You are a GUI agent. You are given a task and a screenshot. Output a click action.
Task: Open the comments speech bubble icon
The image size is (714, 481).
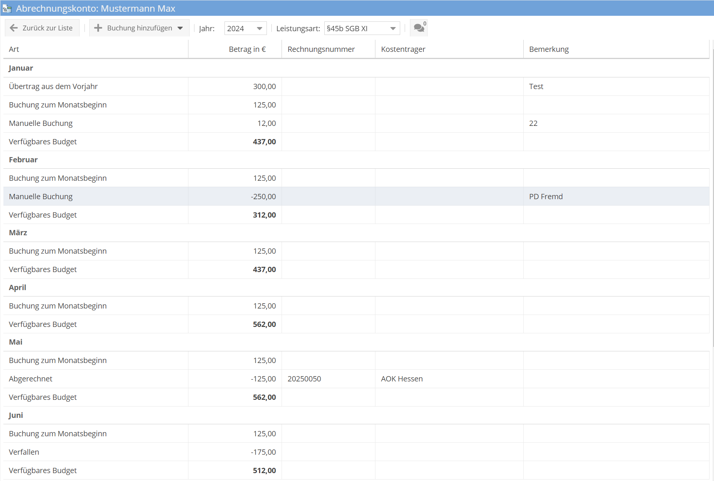(x=419, y=28)
